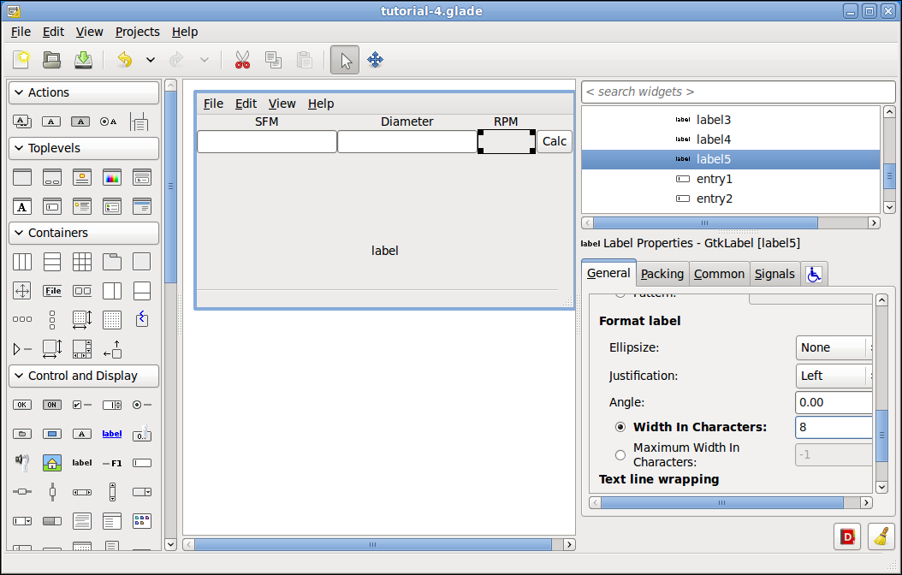The image size is (902, 575).
Task: Open the File menu in Glade
Action: coord(21,32)
